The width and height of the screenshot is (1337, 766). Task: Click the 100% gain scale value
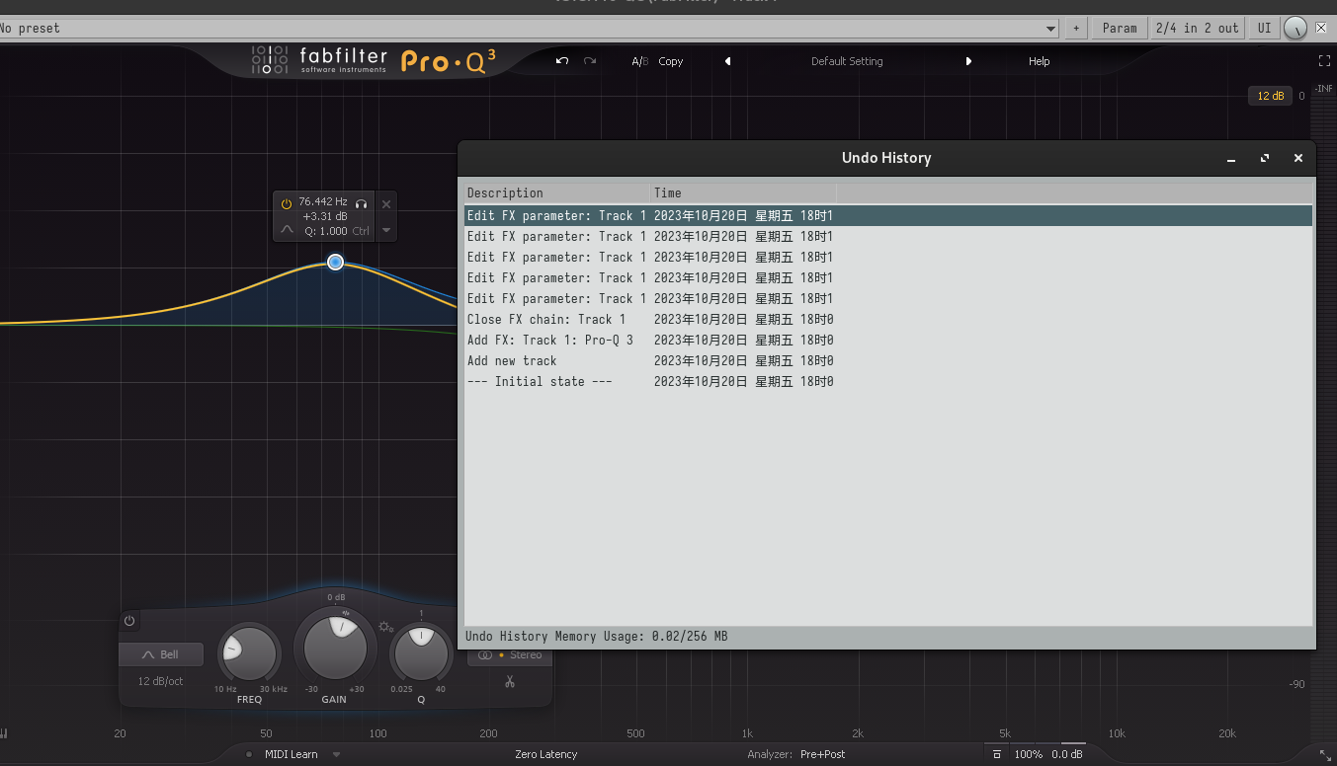[1028, 754]
